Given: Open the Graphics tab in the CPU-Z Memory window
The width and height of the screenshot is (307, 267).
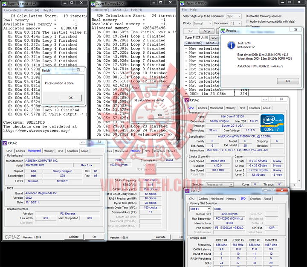Looking at the screenshot, I should [x=159, y=151].
